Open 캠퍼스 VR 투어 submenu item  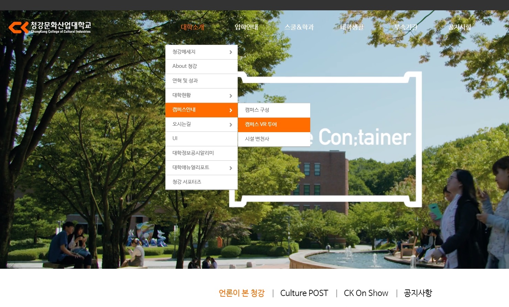274,125
